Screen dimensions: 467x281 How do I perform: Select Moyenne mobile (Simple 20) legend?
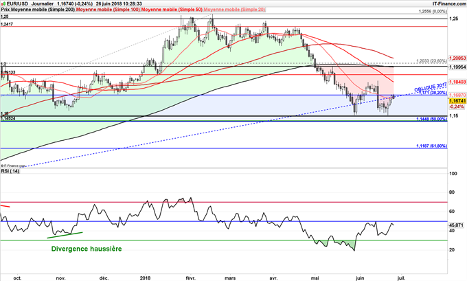pos(234,10)
